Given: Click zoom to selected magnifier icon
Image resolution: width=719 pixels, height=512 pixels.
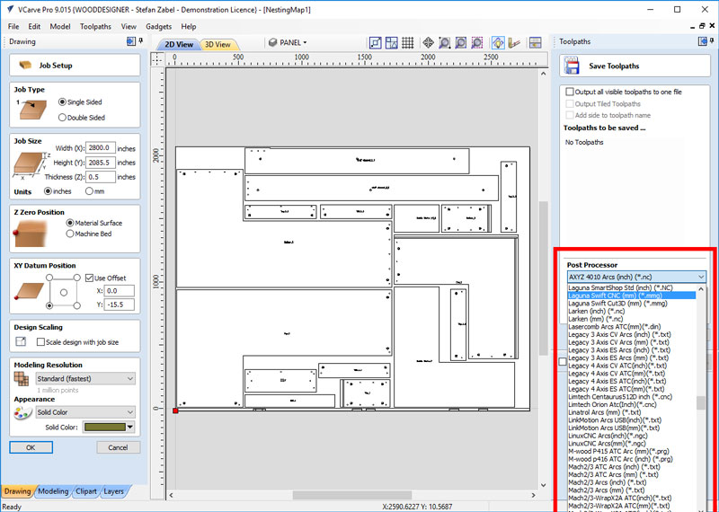Looking at the screenshot, I should [477, 43].
